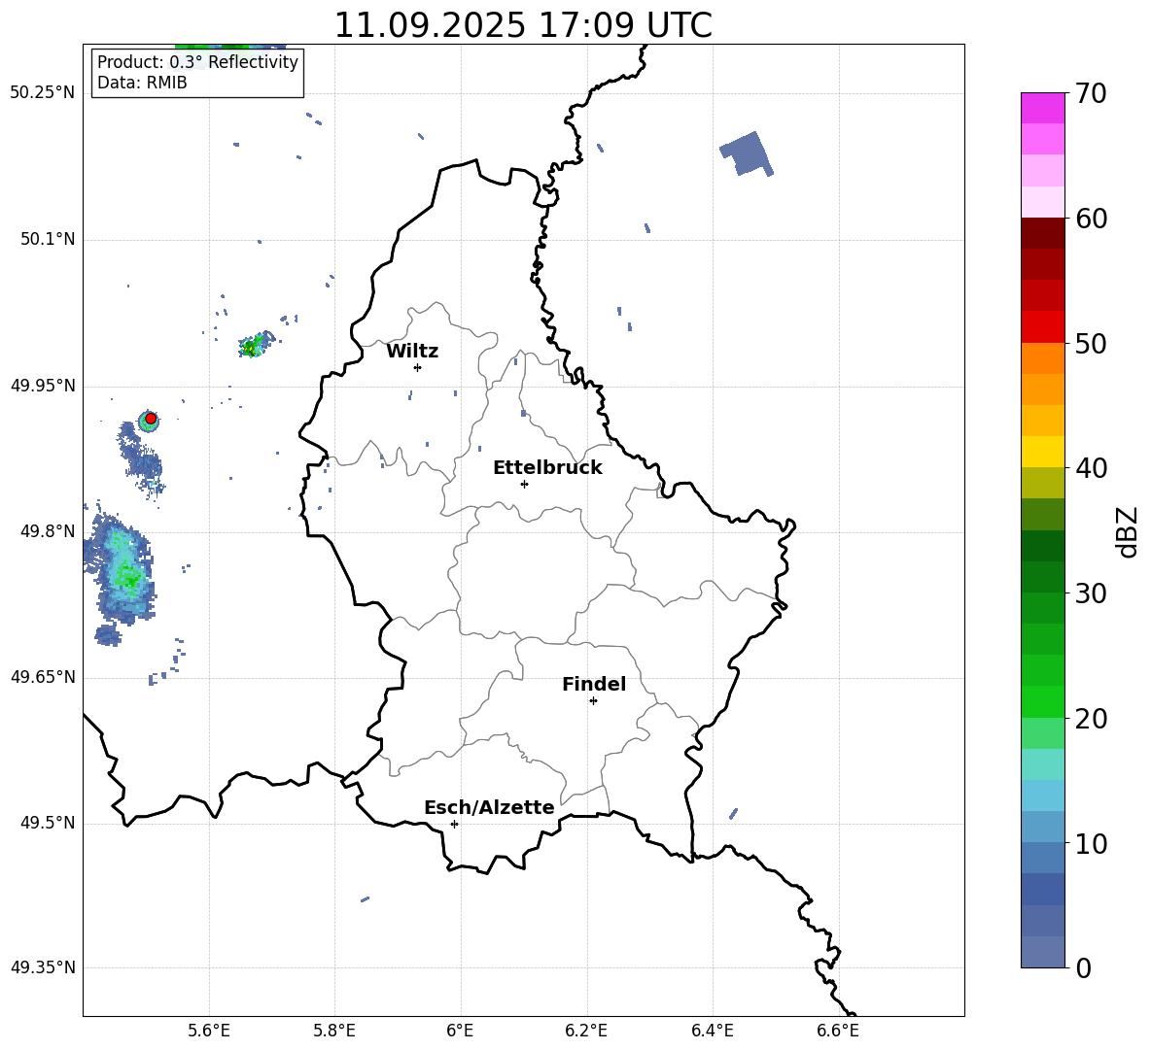Click the Esch/Alzette cross marker
1151x1050 pixels.
[454, 824]
